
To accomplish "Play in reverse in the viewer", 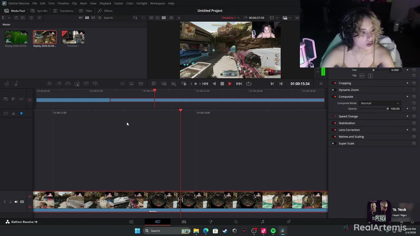I will [x=214, y=84].
